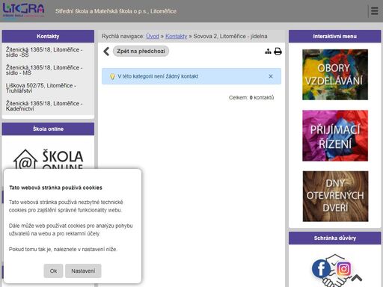
Task: Print page with printer icon
Action: click(x=278, y=52)
